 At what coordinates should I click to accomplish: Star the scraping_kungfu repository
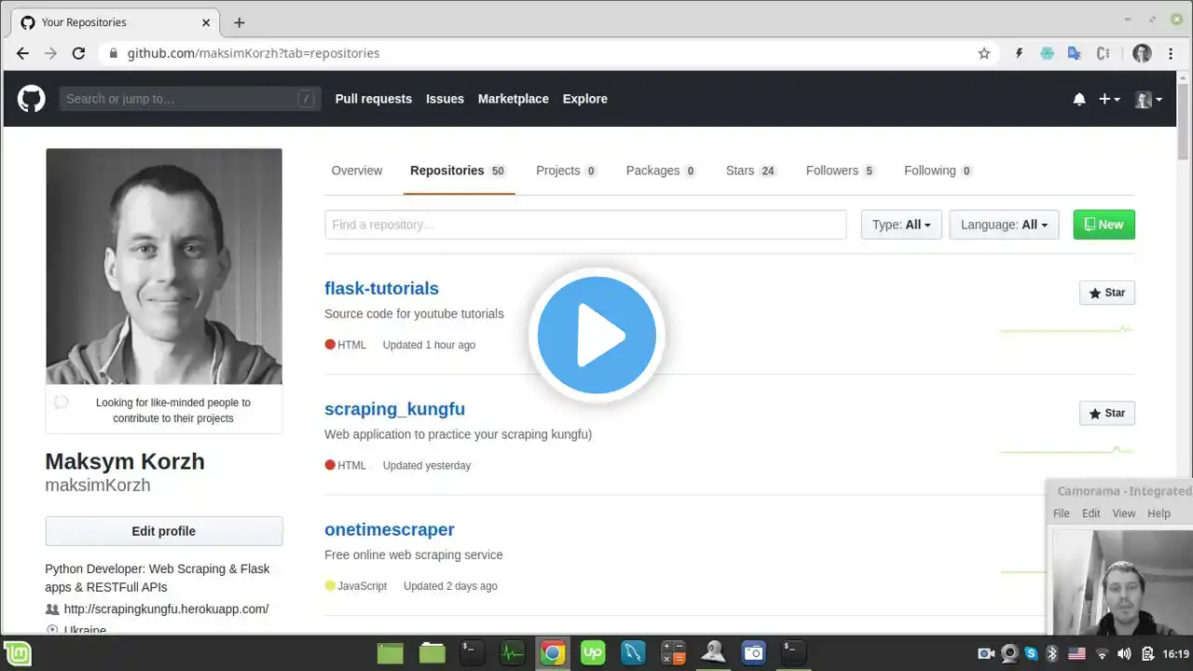pos(1107,413)
